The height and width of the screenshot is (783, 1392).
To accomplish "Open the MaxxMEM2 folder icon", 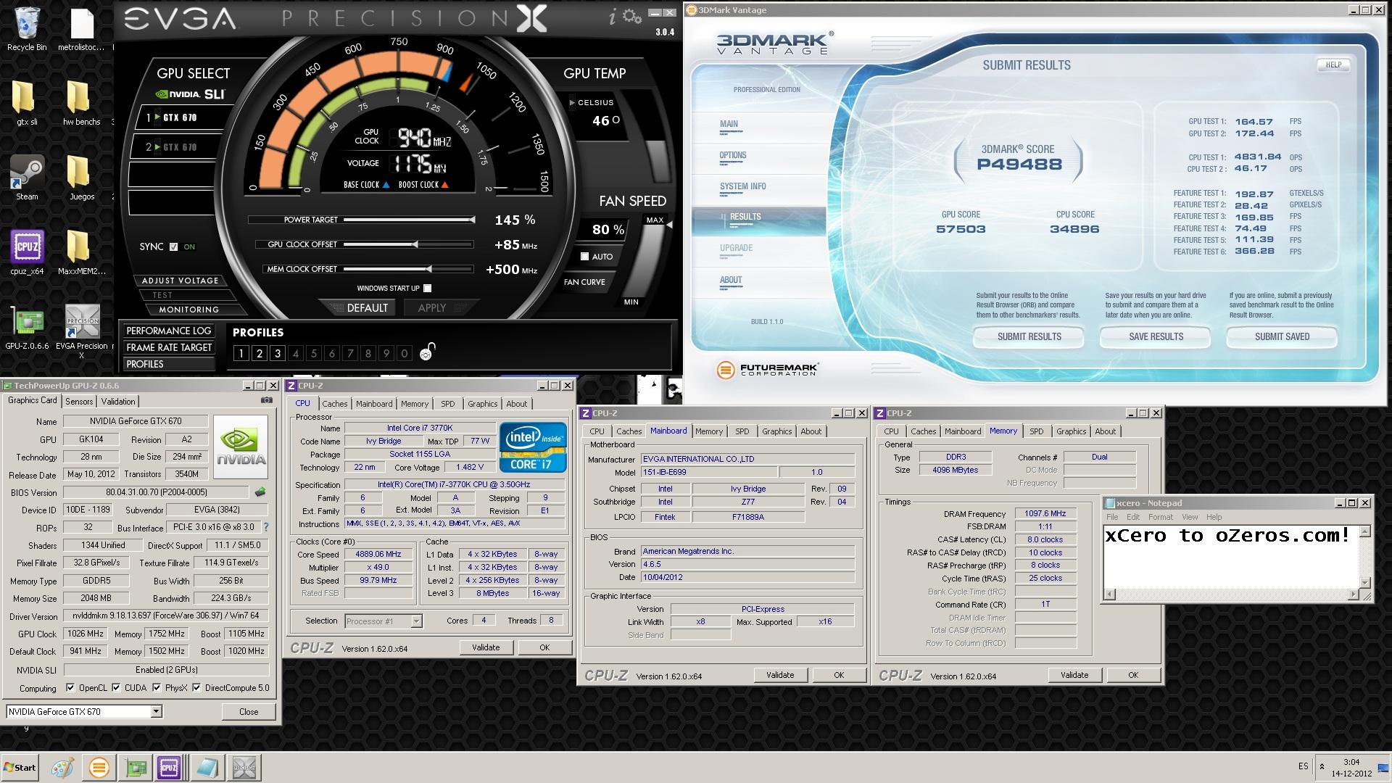I will click(79, 252).
